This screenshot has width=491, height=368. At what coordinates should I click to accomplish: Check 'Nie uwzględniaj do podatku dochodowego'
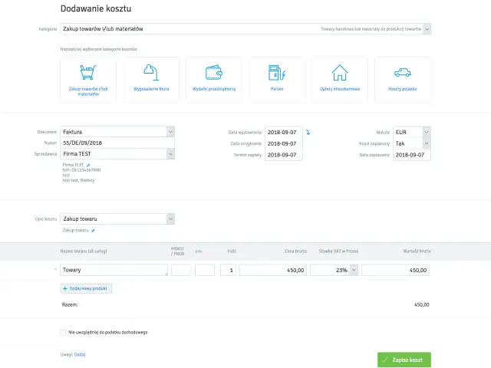click(63, 332)
